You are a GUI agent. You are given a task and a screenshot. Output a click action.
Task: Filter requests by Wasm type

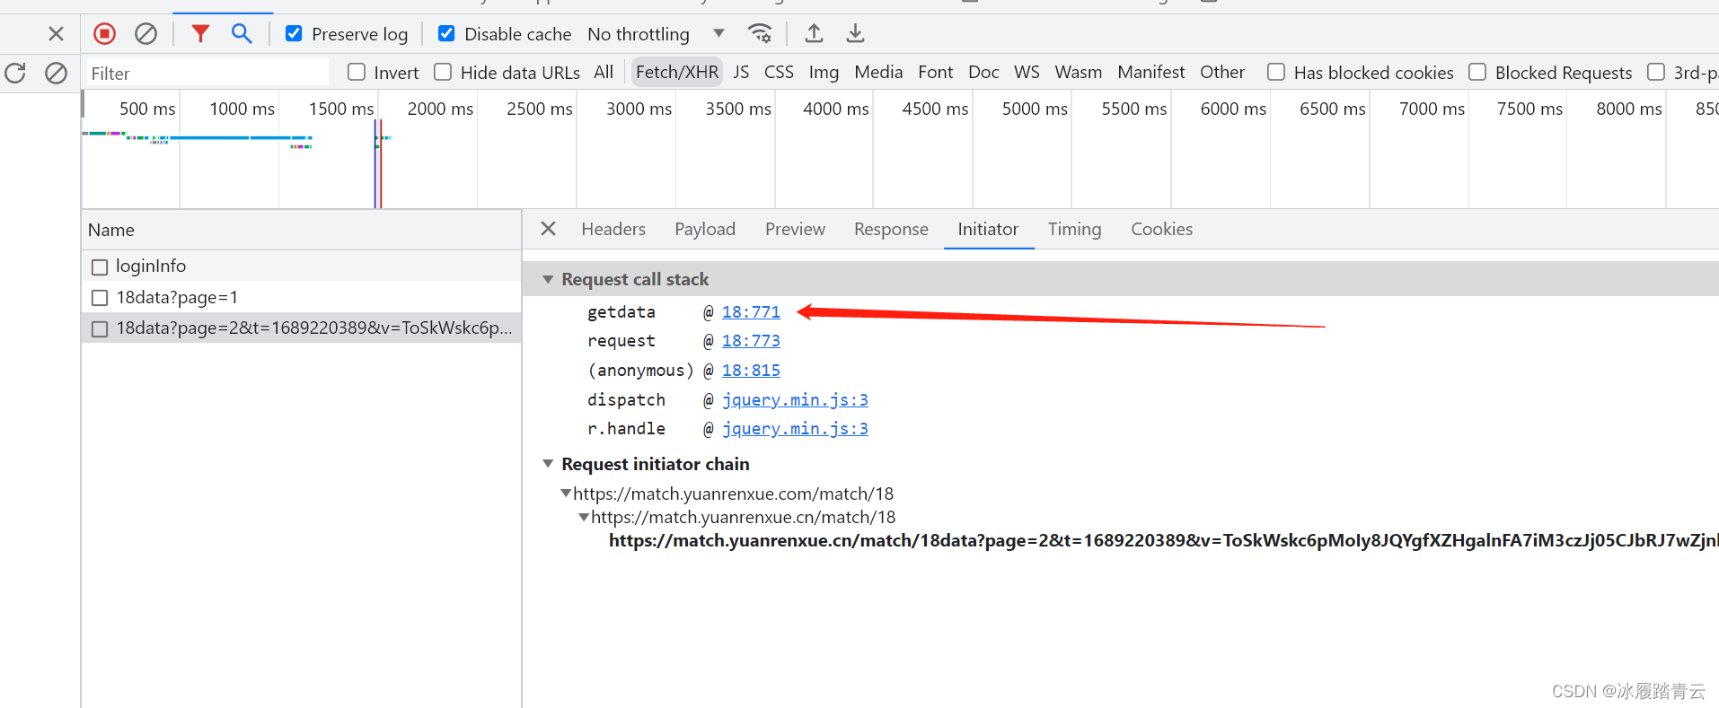[1078, 72]
